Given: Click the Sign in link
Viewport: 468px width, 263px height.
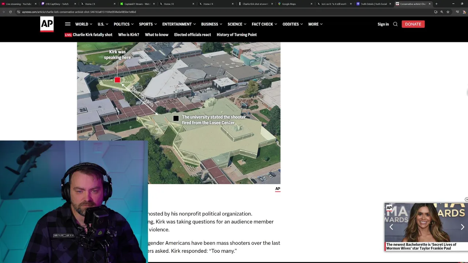Looking at the screenshot, I should click(383, 24).
